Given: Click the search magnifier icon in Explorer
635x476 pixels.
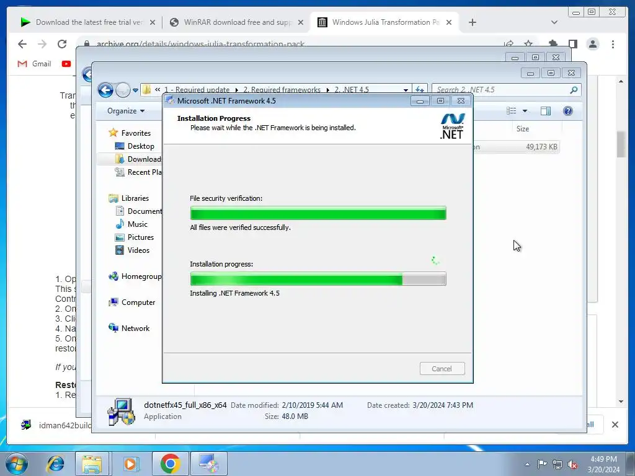Looking at the screenshot, I should pyautogui.click(x=574, y=90).
